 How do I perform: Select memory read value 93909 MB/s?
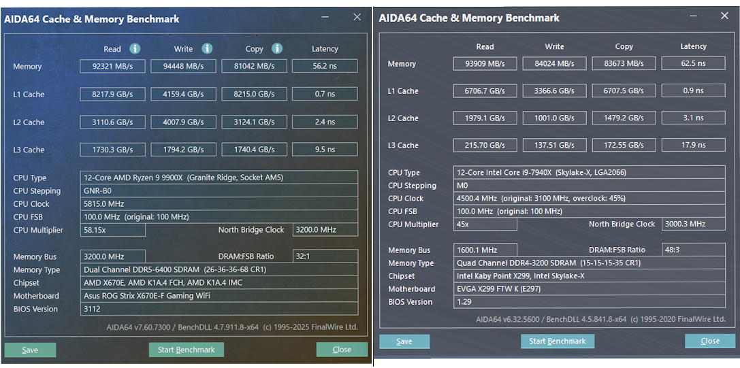[x=485, y=64]
